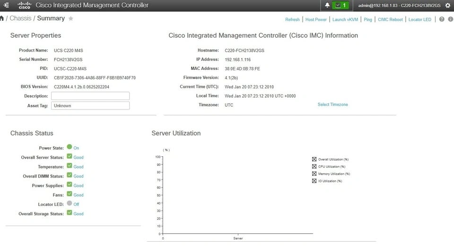Toggle Overall Utilization (%) legend checkbox
Image resolution: width=454 pixels, height=246 pixels.
[x=314, y=159]
